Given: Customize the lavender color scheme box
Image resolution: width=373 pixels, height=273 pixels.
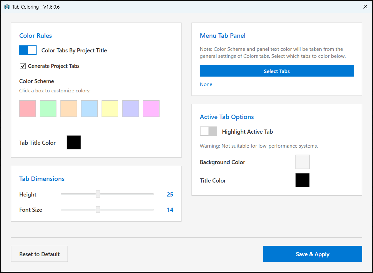Looking at the screenshot, I should pos(131,109).
